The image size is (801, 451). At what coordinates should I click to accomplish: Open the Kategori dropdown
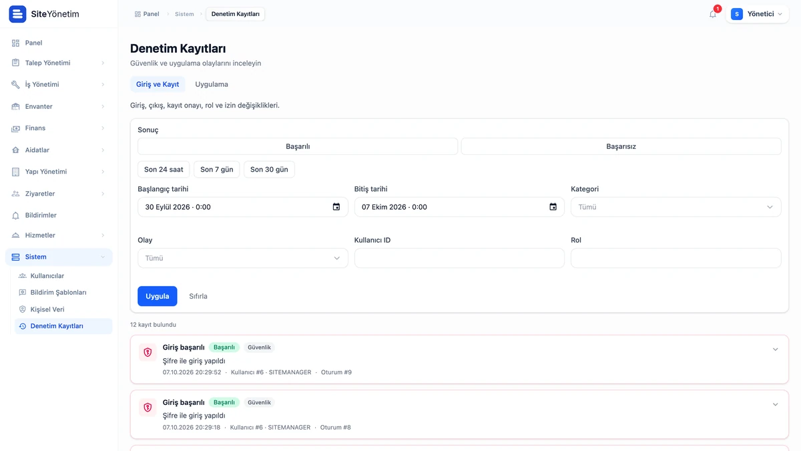[676, 207]
